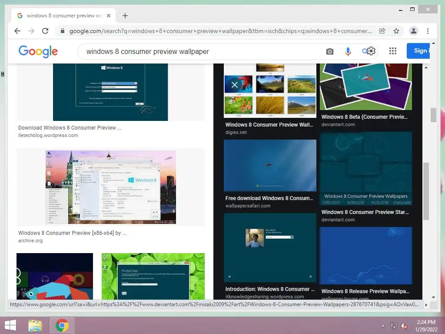
Task: Open a new browser tab
Action: [125, 16]
